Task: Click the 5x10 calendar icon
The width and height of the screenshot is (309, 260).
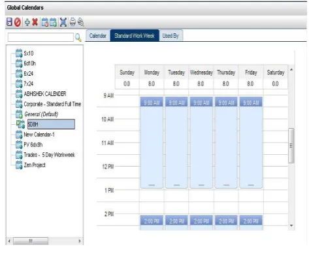Action: tap(19, 54)
